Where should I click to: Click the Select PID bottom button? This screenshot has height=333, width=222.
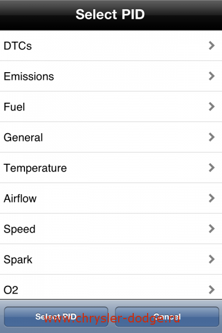[56, 317]
